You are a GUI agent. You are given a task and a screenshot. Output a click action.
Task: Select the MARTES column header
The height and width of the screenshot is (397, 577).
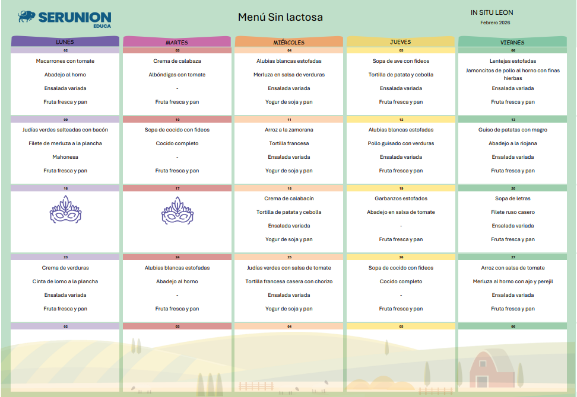(x=177, y=42)
